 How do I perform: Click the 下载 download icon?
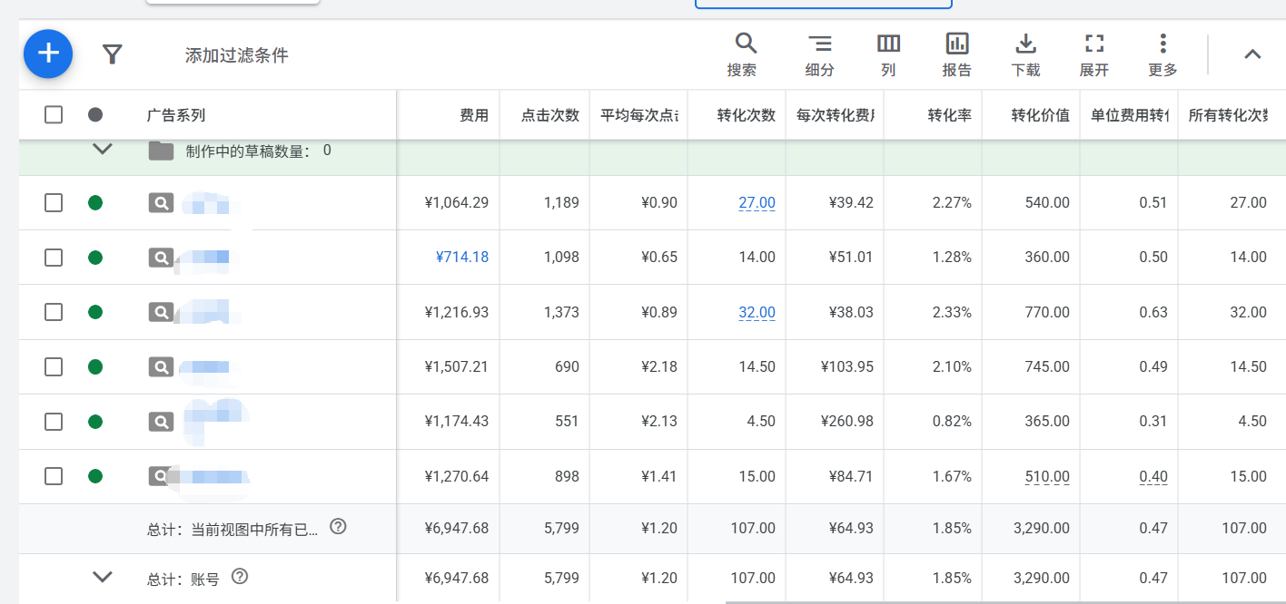pyautogui.click(x=1025, y=43)
